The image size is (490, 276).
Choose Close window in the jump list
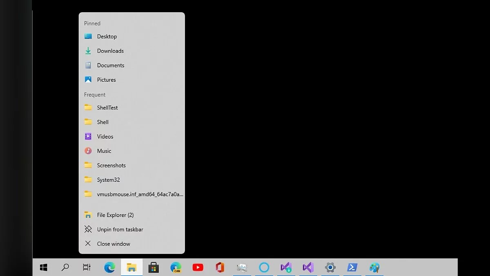click(132, 244)
